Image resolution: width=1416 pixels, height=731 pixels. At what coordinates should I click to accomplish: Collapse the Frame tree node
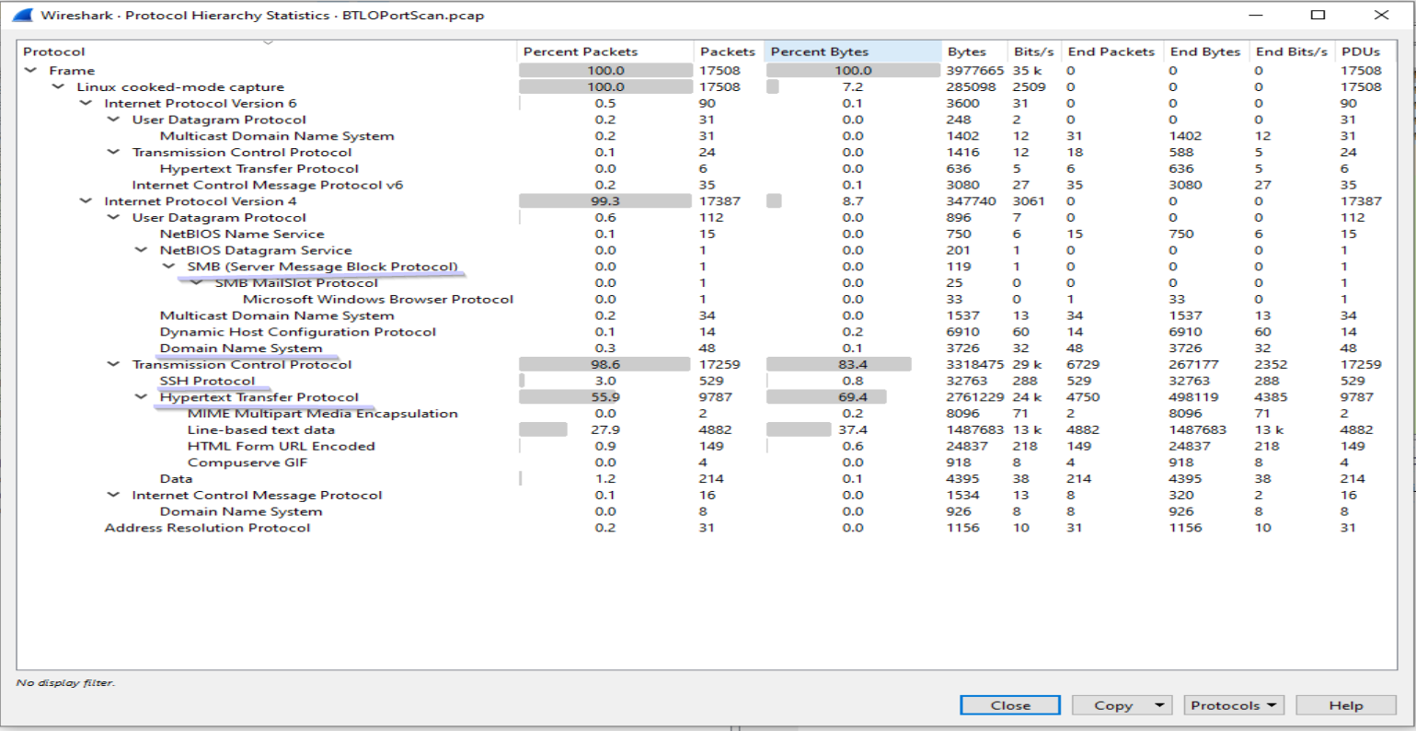[x=30, y=70]
